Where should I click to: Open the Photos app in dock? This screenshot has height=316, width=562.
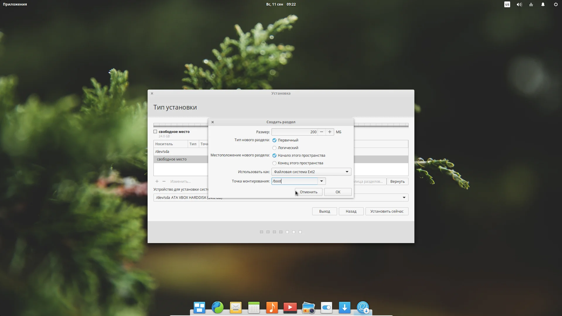click(308, 308)
